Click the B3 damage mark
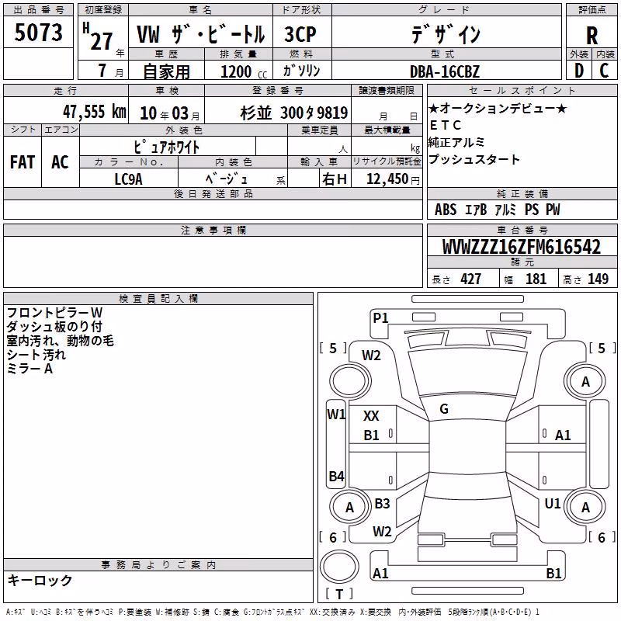 382,503
